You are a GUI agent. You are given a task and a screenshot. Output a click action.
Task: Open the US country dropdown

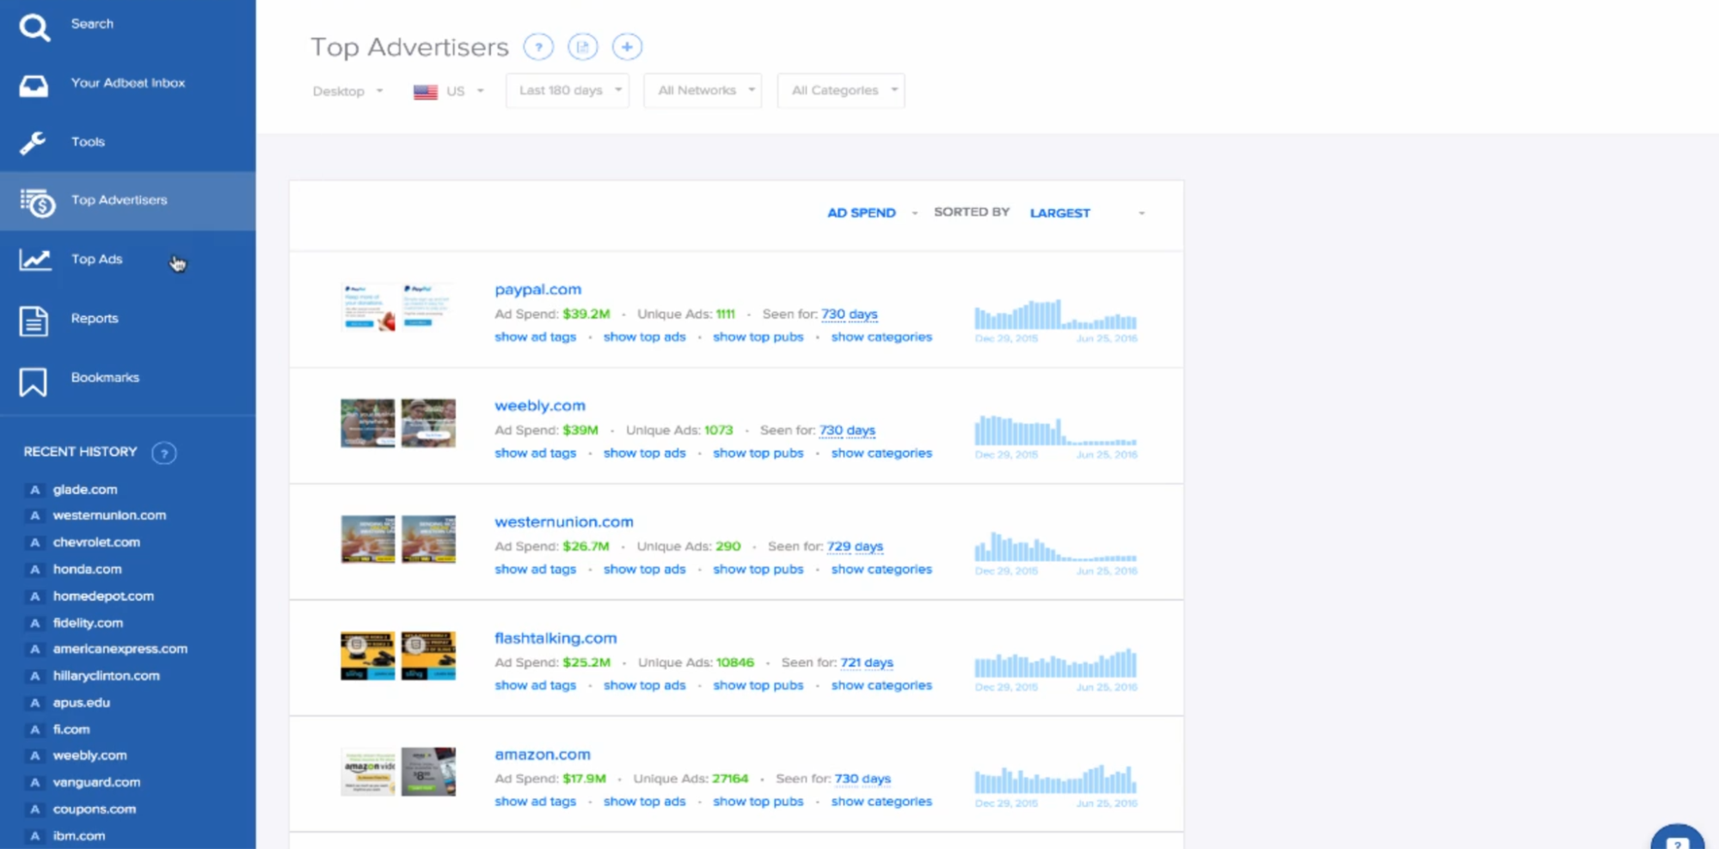(x=449, y=91)
